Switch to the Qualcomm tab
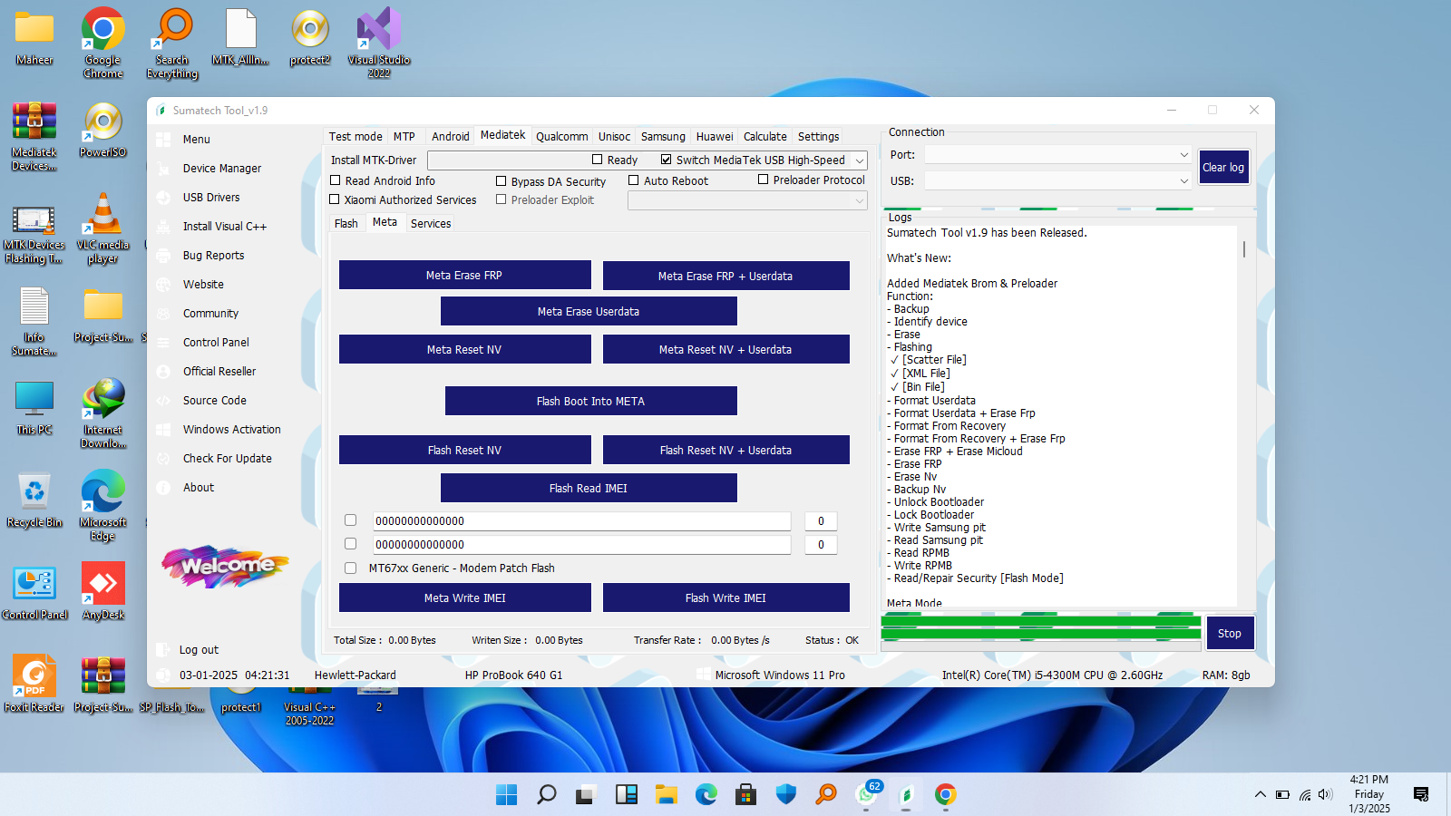 [x=562, y=136]
